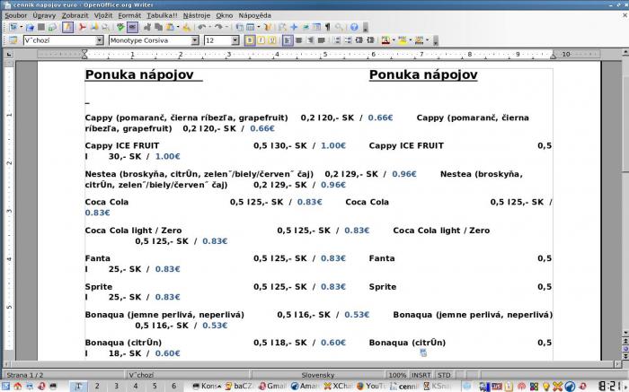Screen dimensions: 629x392
Task: Open Page Preview icon
Action: 105,27
